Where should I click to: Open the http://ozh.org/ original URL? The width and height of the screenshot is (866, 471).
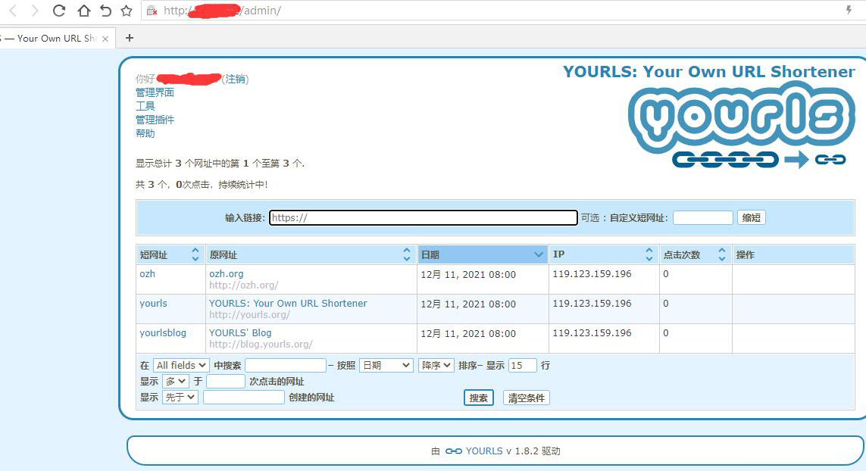[243, 285]
